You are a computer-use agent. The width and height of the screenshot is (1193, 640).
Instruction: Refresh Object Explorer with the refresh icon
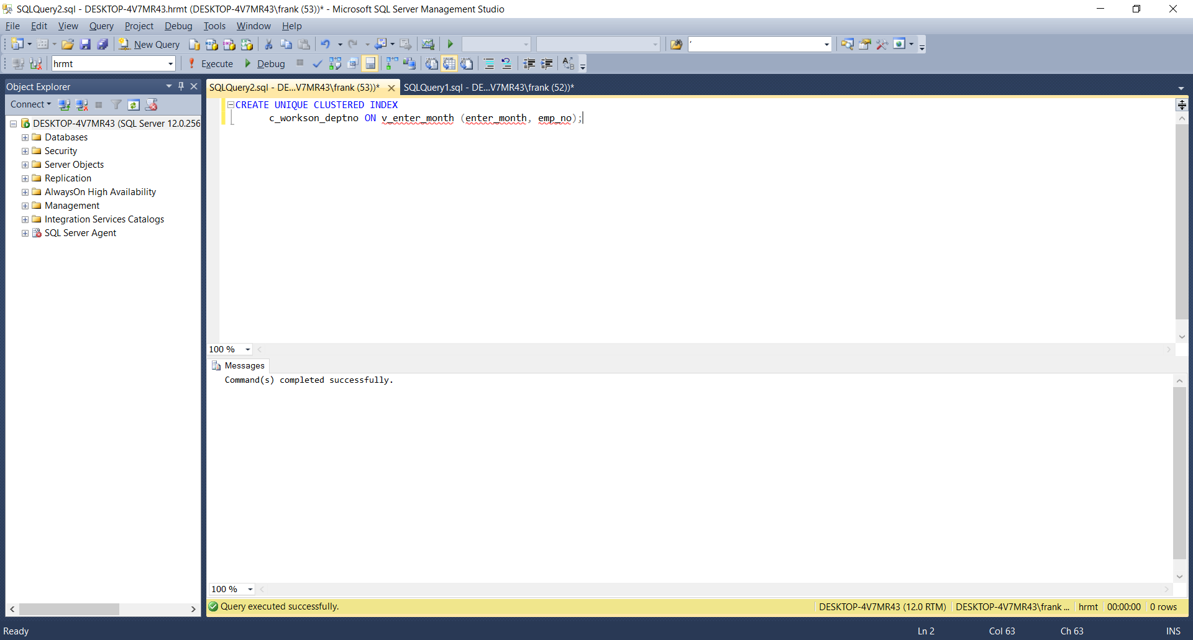(x=134, y=104)
